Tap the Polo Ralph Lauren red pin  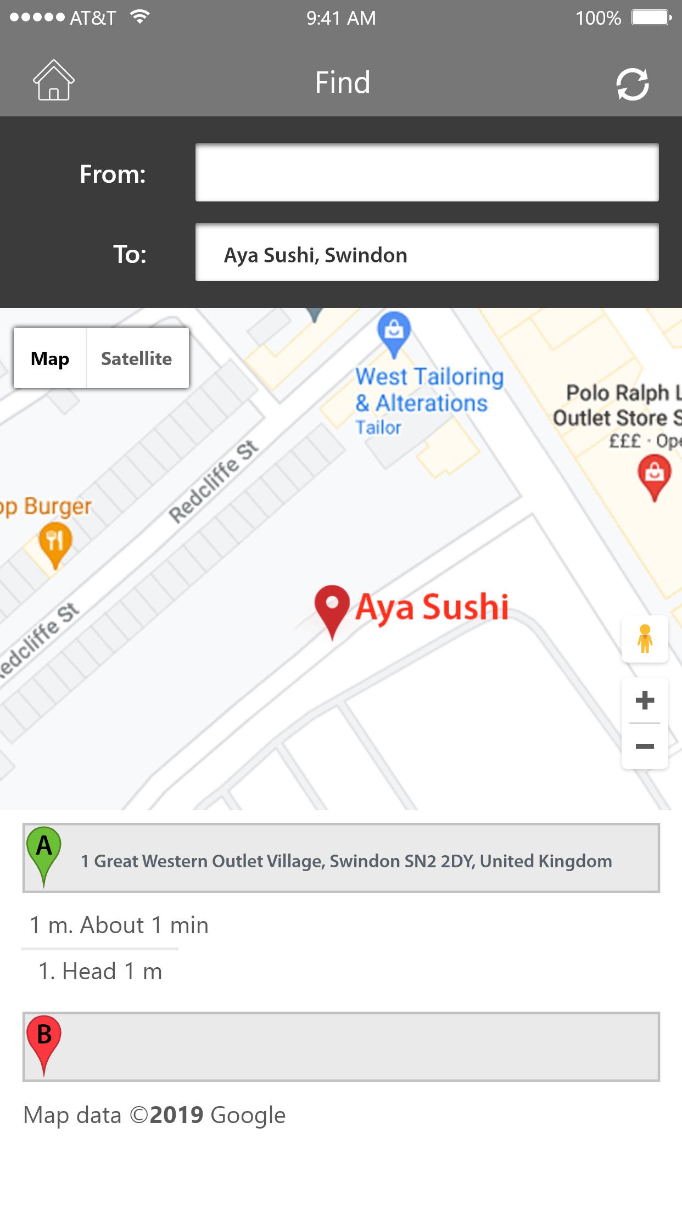point(654,479)
